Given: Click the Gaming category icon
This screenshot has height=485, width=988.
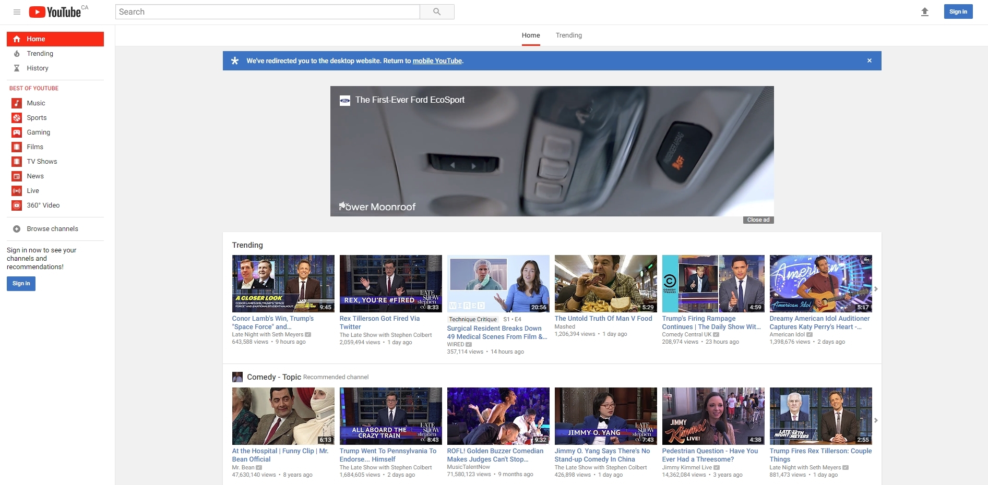Looking at the screenshot, I should pyautogui.click(x=17, y=132).
